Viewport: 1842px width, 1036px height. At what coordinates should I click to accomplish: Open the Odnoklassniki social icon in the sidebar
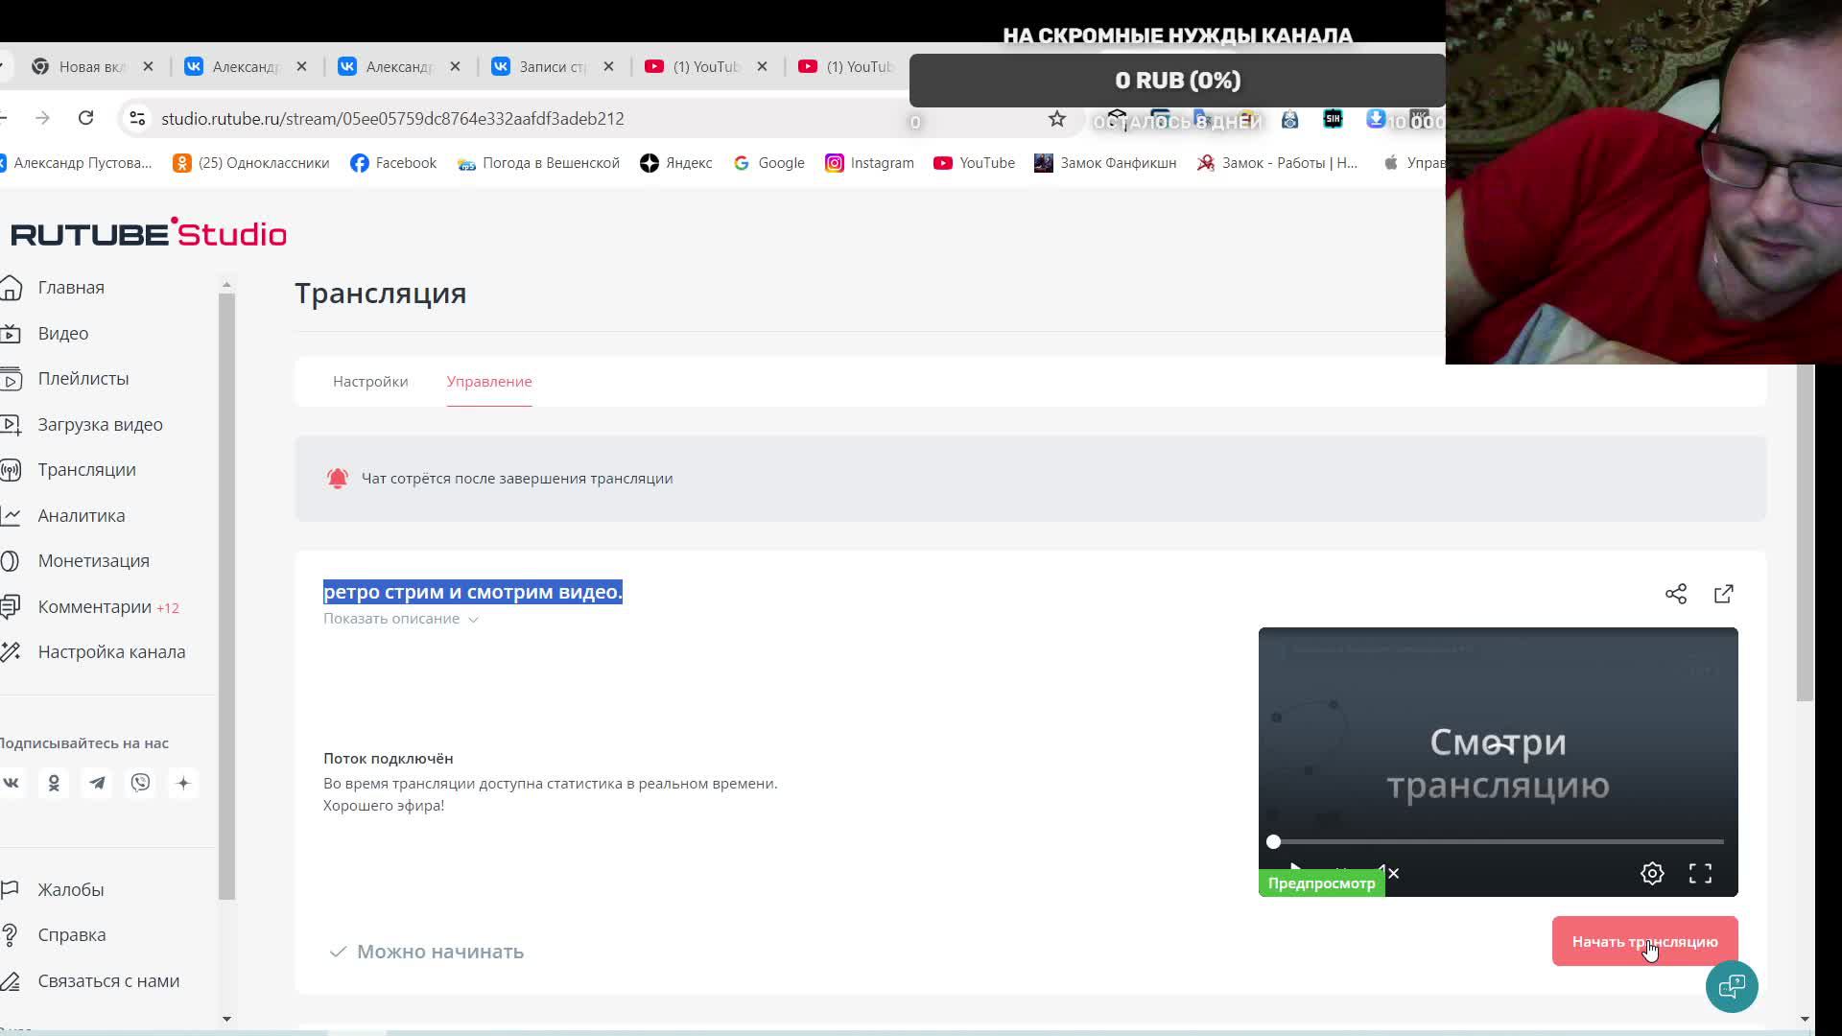click(54, 783)
